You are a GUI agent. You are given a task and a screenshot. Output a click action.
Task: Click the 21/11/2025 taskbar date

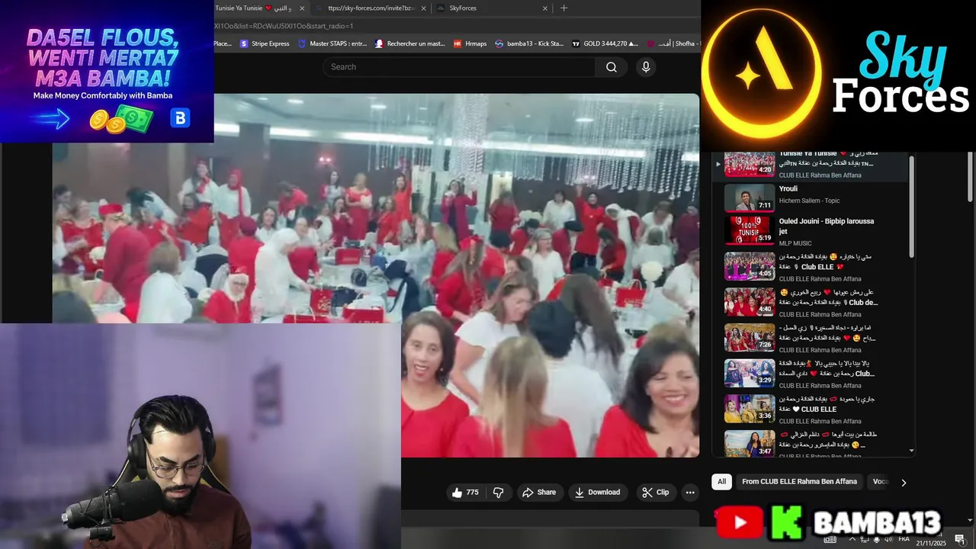(x=931, y=543)
